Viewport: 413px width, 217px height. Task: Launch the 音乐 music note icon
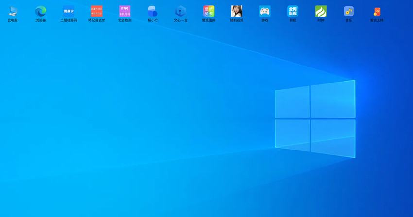point(349,11)
